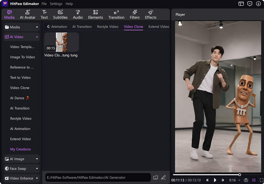264x184 pixels.
Task: Click the AI Video sidebar icon
Action: [x=7, y=37]
